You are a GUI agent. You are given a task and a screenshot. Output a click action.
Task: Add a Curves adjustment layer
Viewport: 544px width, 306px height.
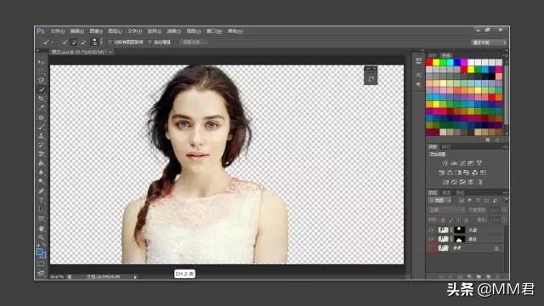(x=462, y=163)
